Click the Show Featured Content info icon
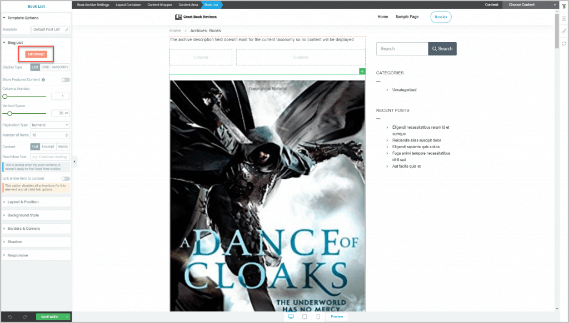 [43, 80]
